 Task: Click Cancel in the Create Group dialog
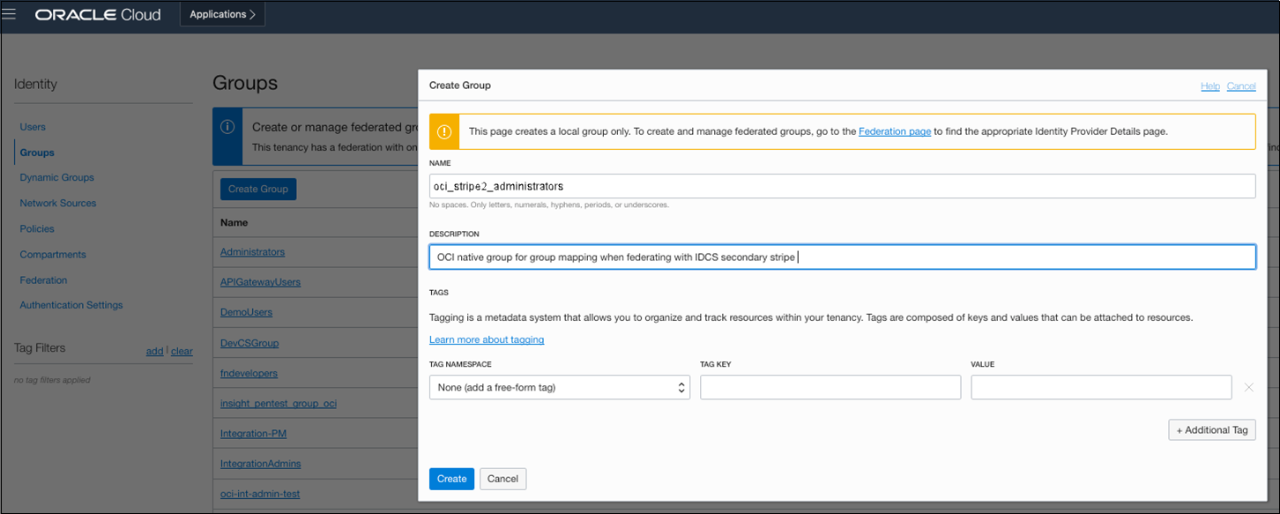point(502,479)
